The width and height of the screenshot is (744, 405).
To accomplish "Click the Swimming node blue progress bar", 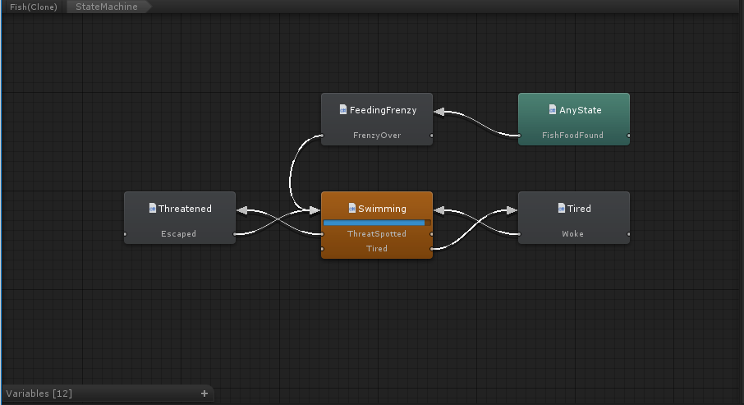I will coord(377,223).
